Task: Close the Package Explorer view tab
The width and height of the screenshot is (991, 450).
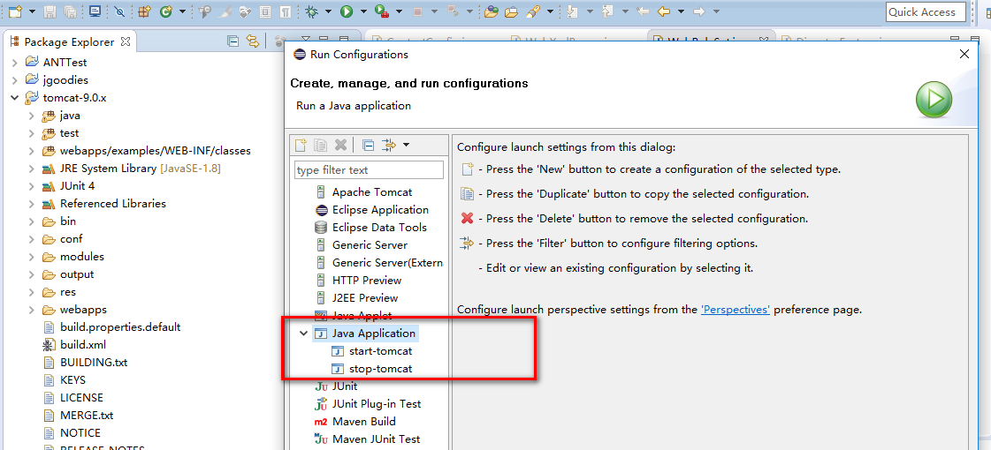Action: tap(126, 41)
